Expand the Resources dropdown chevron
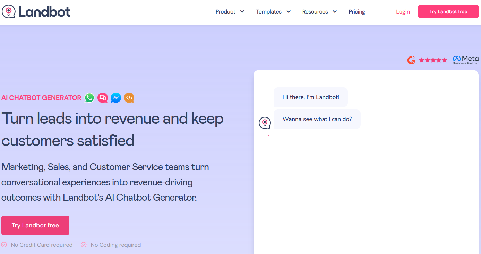481x254 pixels. click(x=335, y=12)
